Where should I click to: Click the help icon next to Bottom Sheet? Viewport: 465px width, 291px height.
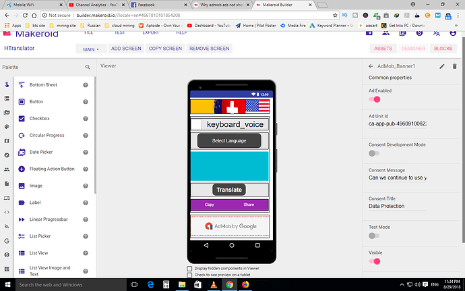pyautogui.click(x=86, y=85)
